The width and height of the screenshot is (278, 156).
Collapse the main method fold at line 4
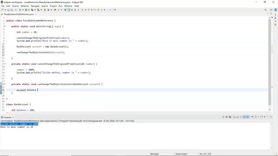point(5,26)
